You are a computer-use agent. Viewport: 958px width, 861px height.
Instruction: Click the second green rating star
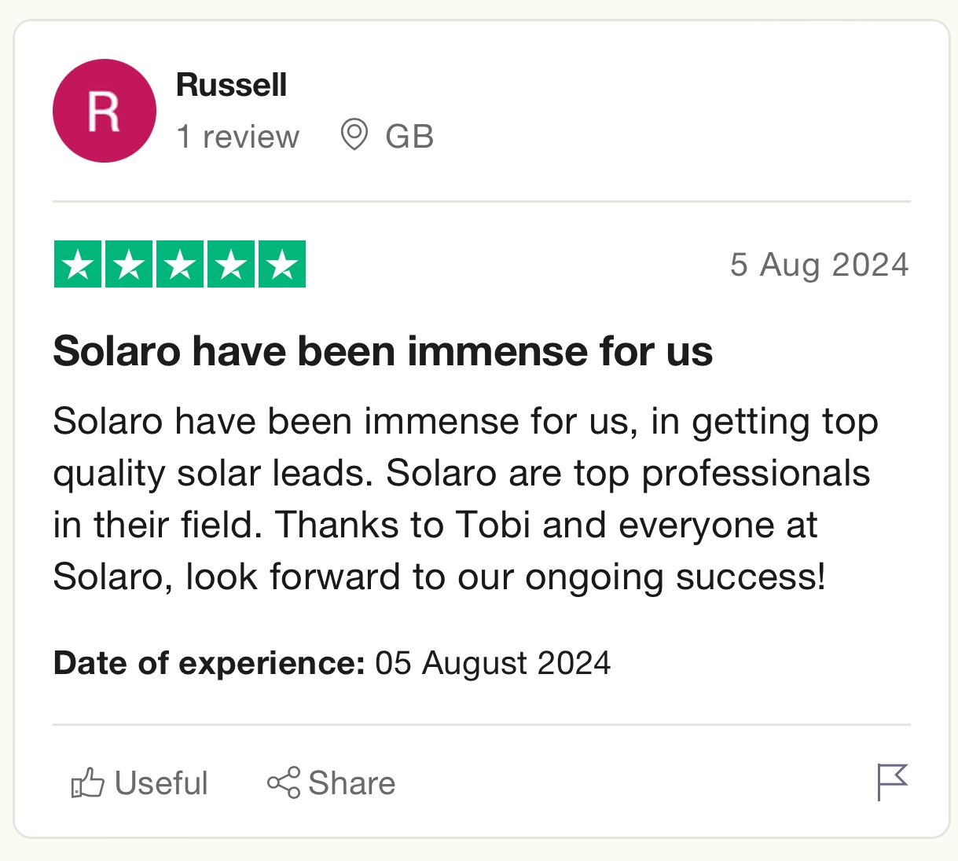[129, 265]
